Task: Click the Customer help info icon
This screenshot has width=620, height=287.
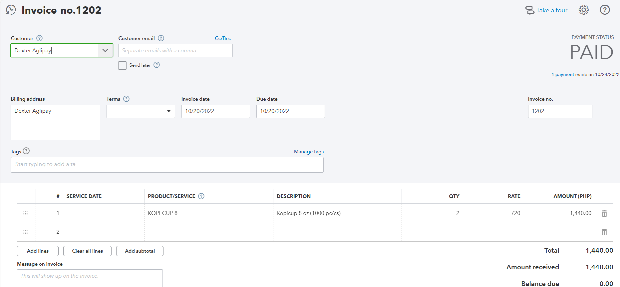Action: point(39,38)
